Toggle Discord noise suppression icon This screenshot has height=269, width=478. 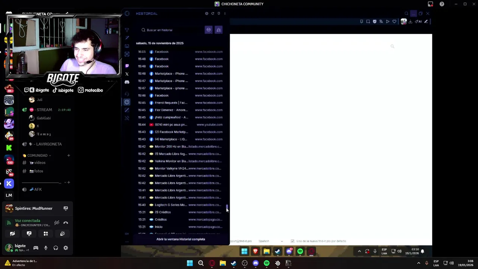(57, 223)
